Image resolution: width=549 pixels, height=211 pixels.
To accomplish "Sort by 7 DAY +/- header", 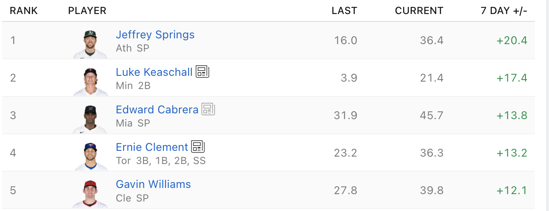I will point(504,11).
